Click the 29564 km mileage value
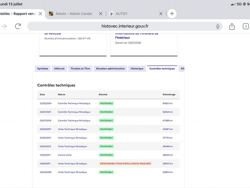This screenshot has width=250, height=188. click(168, 155)
